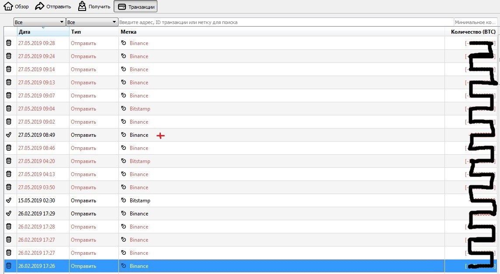Click Bitstamp label in the 04:20 row
The image size is (500, 274).
(x=140, y=161)
